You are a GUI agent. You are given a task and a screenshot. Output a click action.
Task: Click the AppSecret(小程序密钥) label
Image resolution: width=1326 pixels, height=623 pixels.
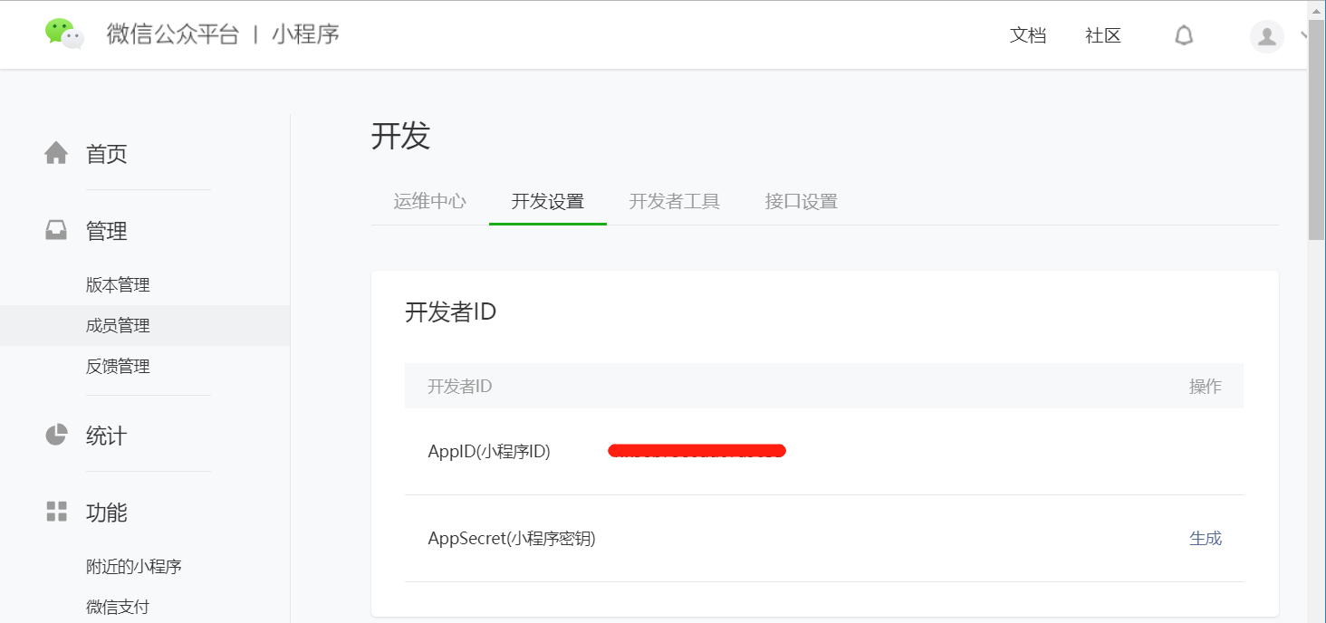point(512,538)
